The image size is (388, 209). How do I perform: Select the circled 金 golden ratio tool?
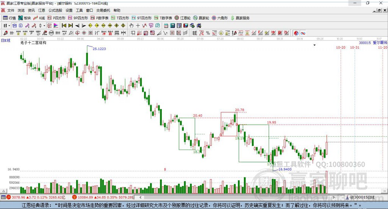221,33
